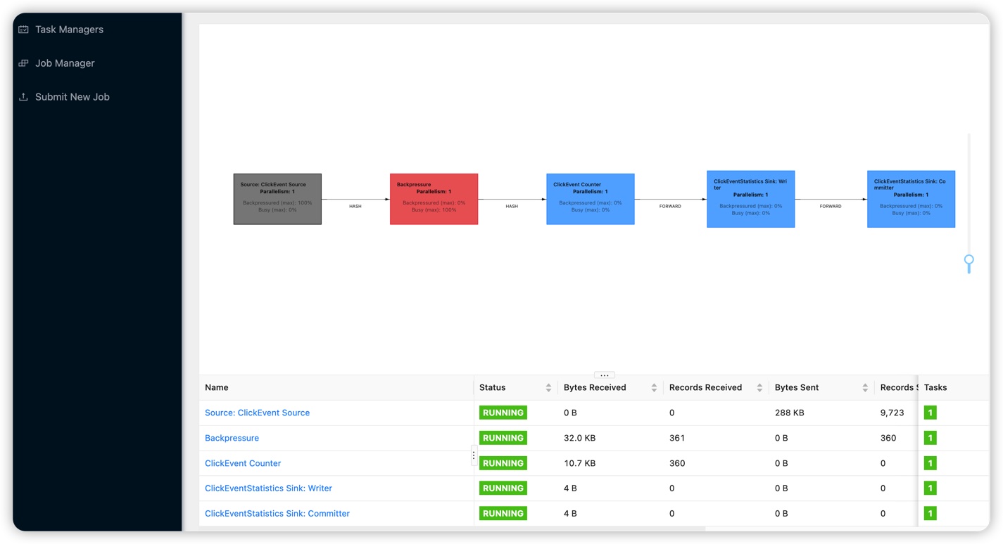Click the Task Managers calendar icon

[x=23, y=30]
